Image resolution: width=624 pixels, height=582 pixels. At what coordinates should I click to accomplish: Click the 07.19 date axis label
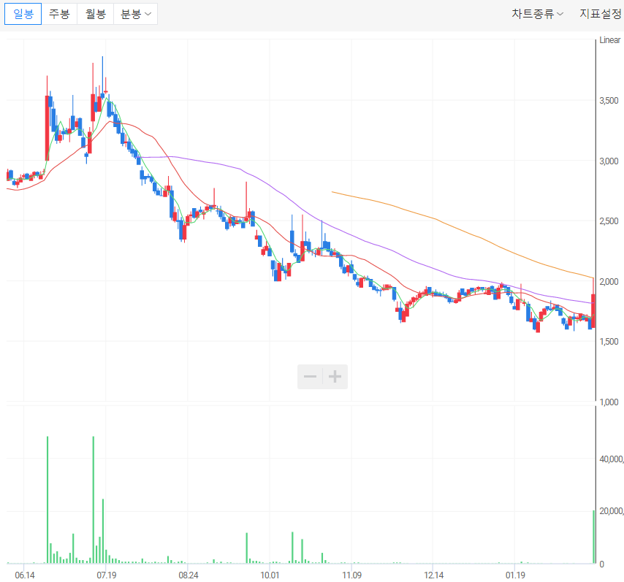pos(107,575)
